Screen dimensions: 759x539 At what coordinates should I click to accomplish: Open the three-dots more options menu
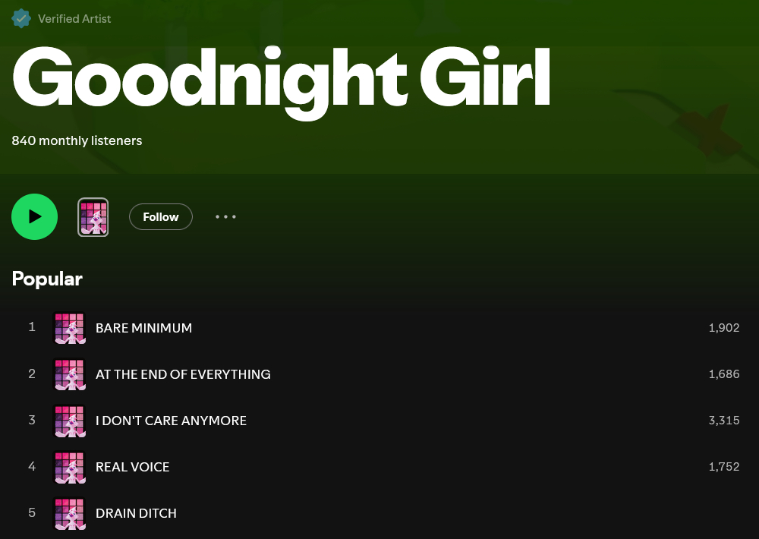tap(225, 216)
